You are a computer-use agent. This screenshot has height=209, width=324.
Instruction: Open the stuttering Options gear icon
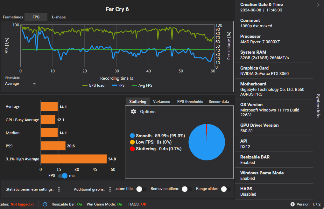pos(133,111)
